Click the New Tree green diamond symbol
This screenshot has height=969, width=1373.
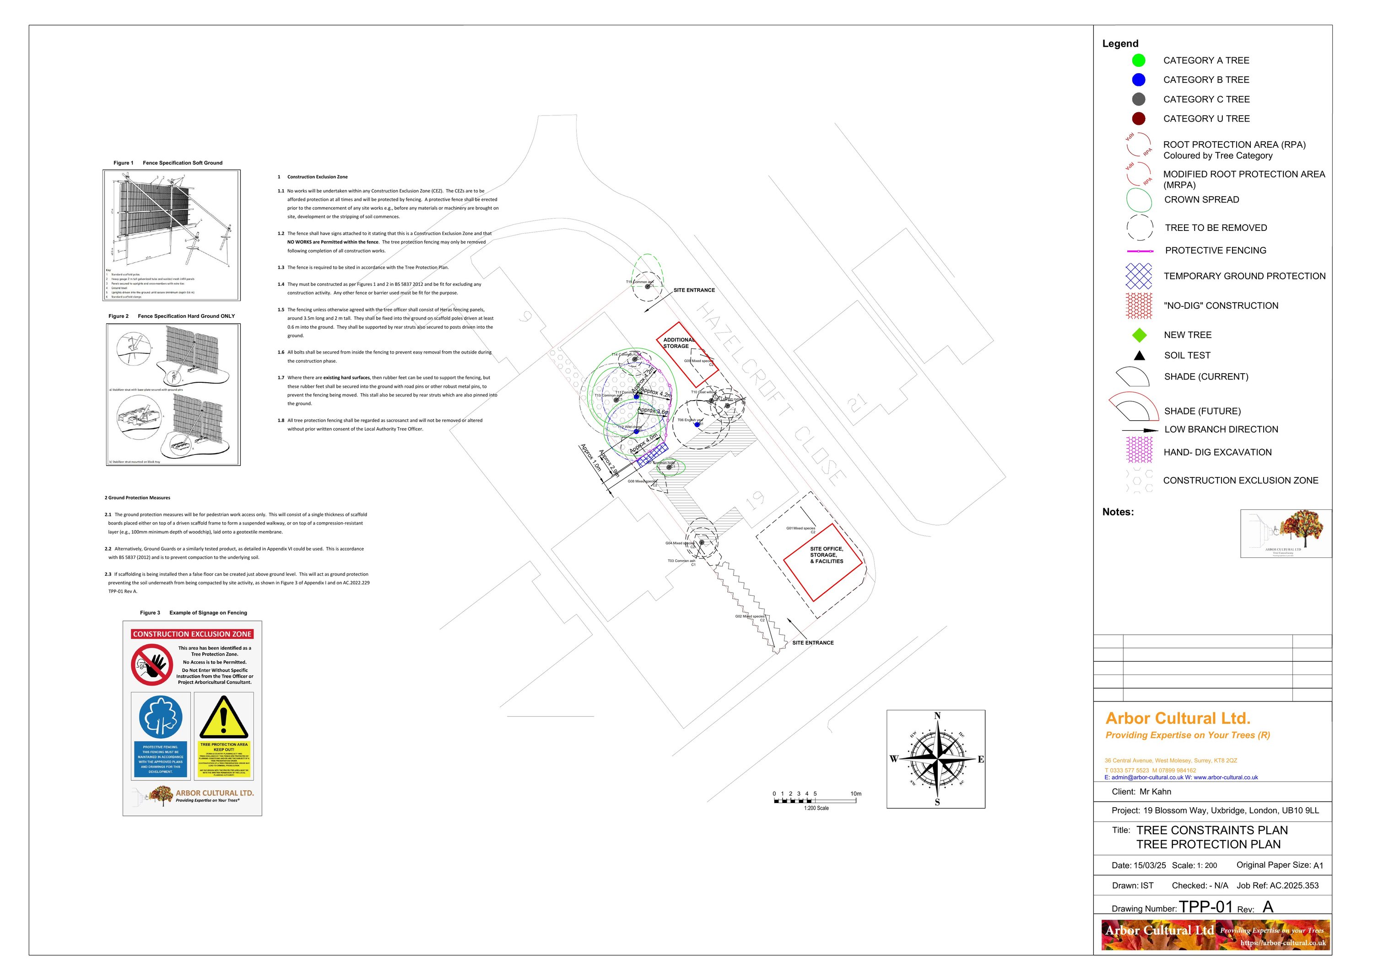(x=1139, y=335)
